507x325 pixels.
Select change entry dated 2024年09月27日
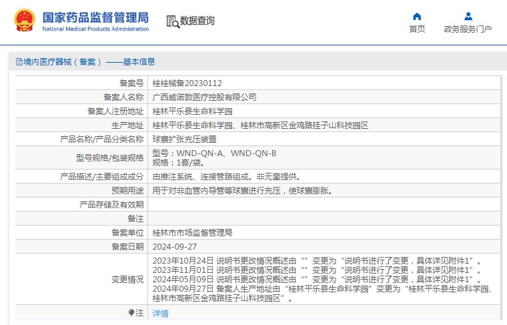pos(322,294)
